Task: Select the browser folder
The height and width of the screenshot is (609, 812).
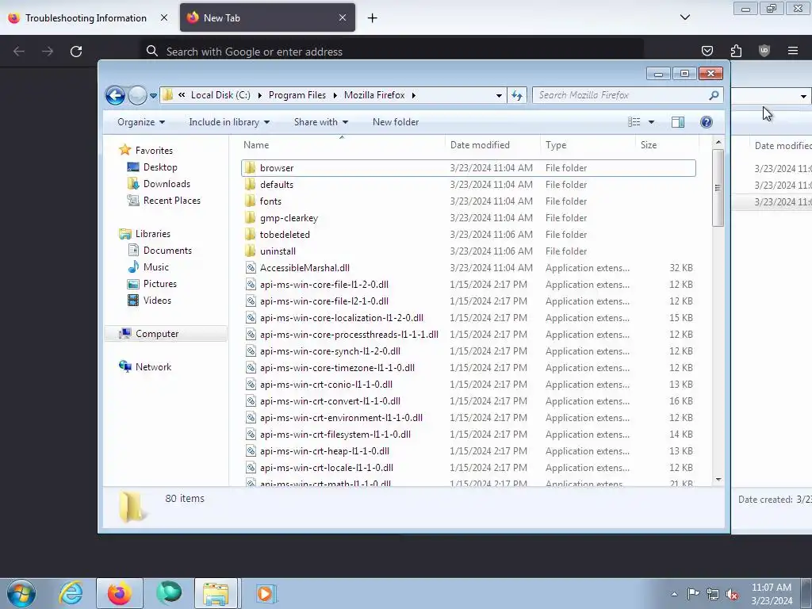Action: [468, 168]
